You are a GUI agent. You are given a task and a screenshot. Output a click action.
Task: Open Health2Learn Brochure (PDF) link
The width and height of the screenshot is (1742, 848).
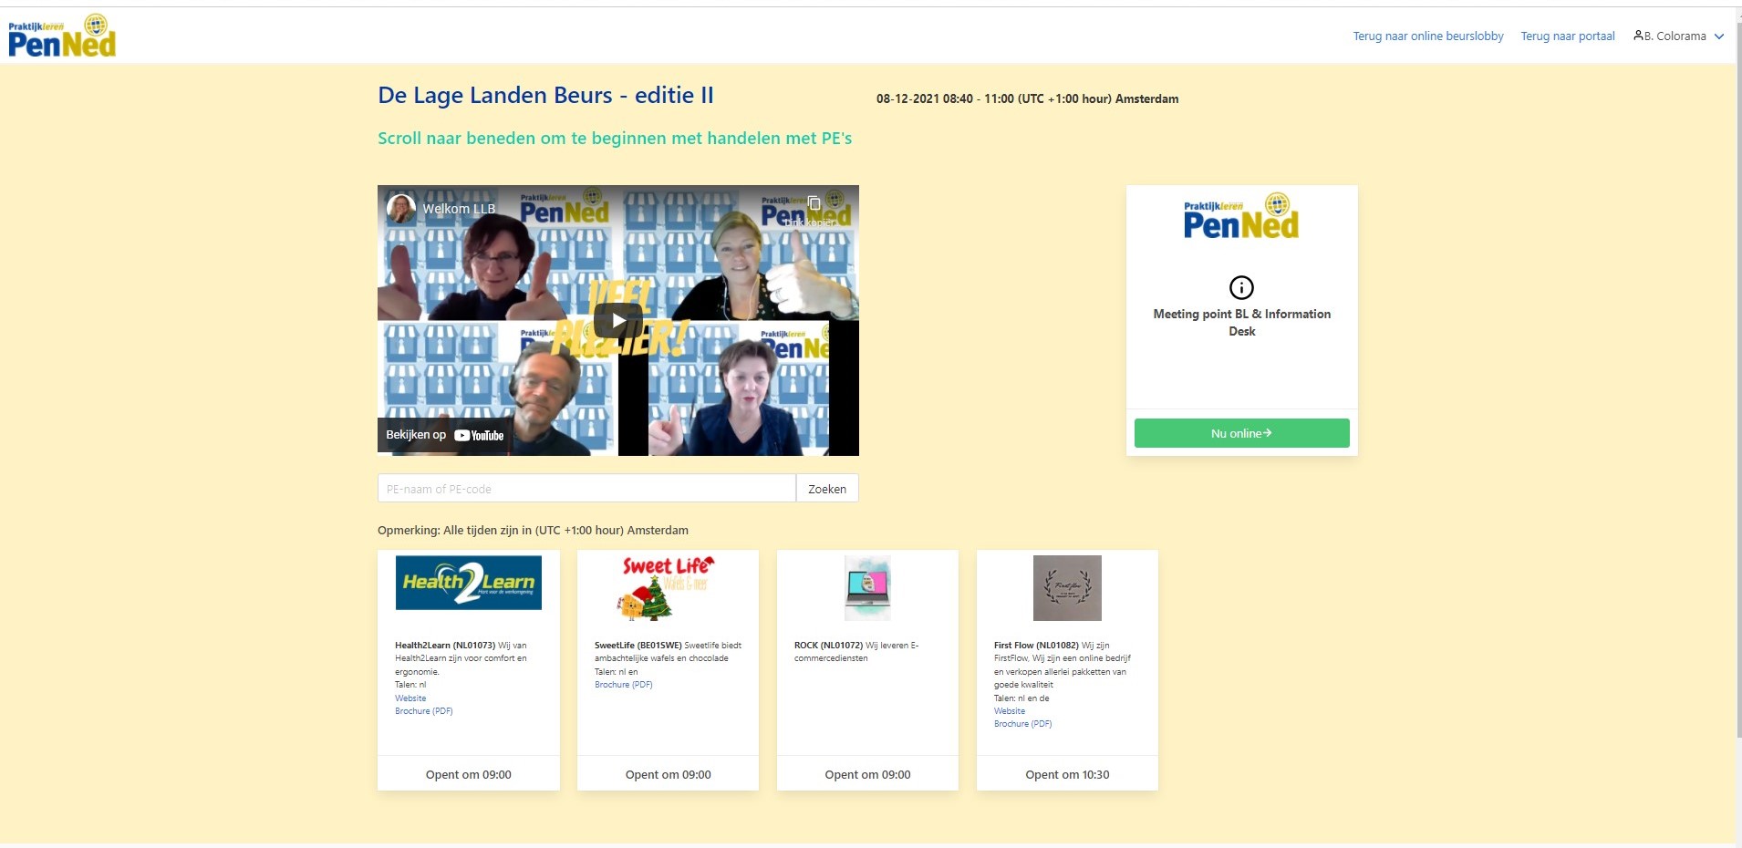424,711
